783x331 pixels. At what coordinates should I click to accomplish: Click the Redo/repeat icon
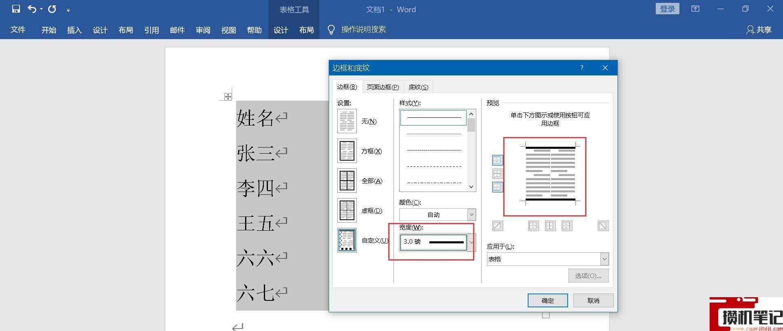tap(52, 9)
